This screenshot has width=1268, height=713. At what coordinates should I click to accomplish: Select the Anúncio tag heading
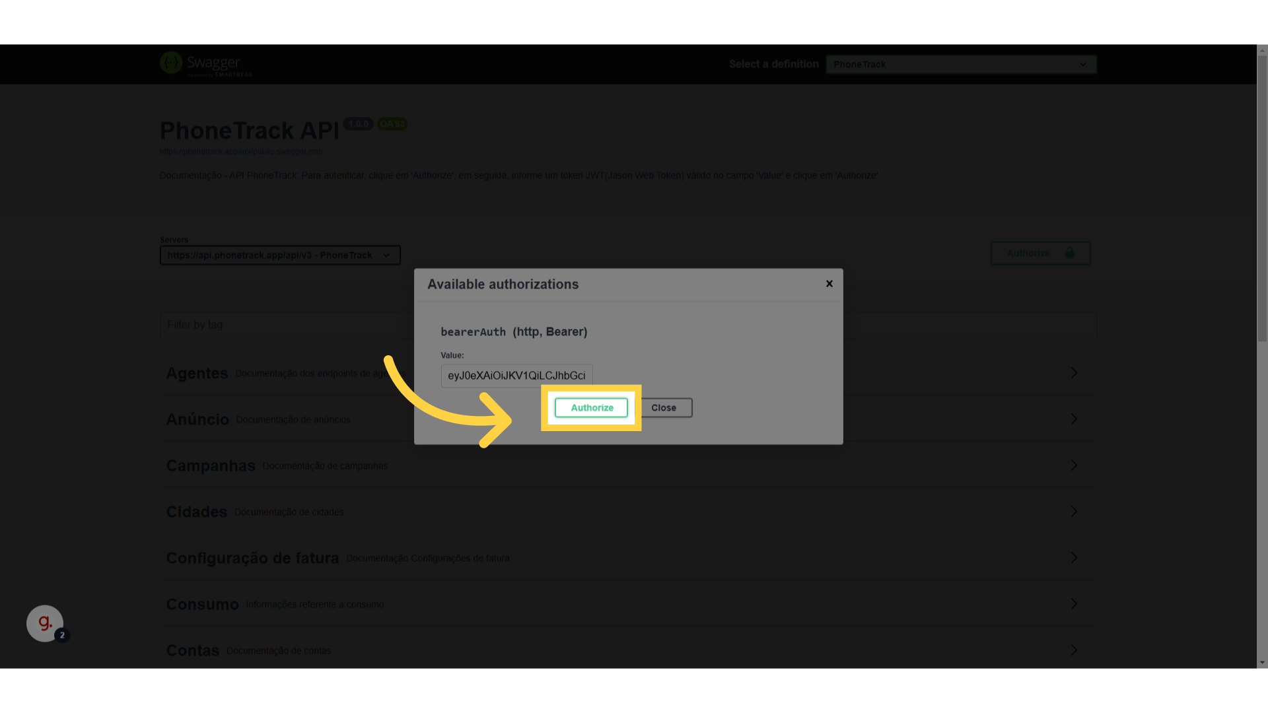197,420
